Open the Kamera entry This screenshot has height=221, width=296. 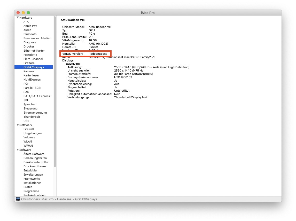click(28, 71)
